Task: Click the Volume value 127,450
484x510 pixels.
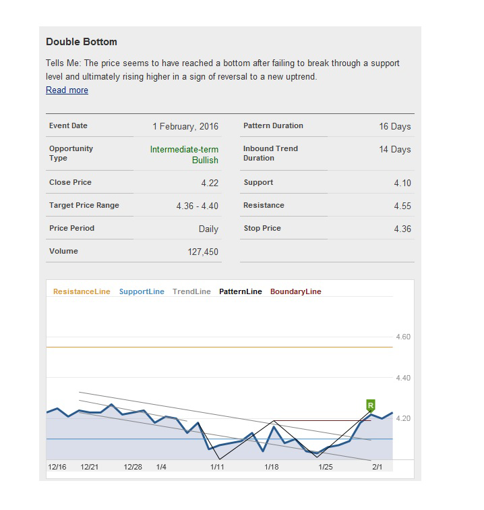Action: (x=202, y=252)
